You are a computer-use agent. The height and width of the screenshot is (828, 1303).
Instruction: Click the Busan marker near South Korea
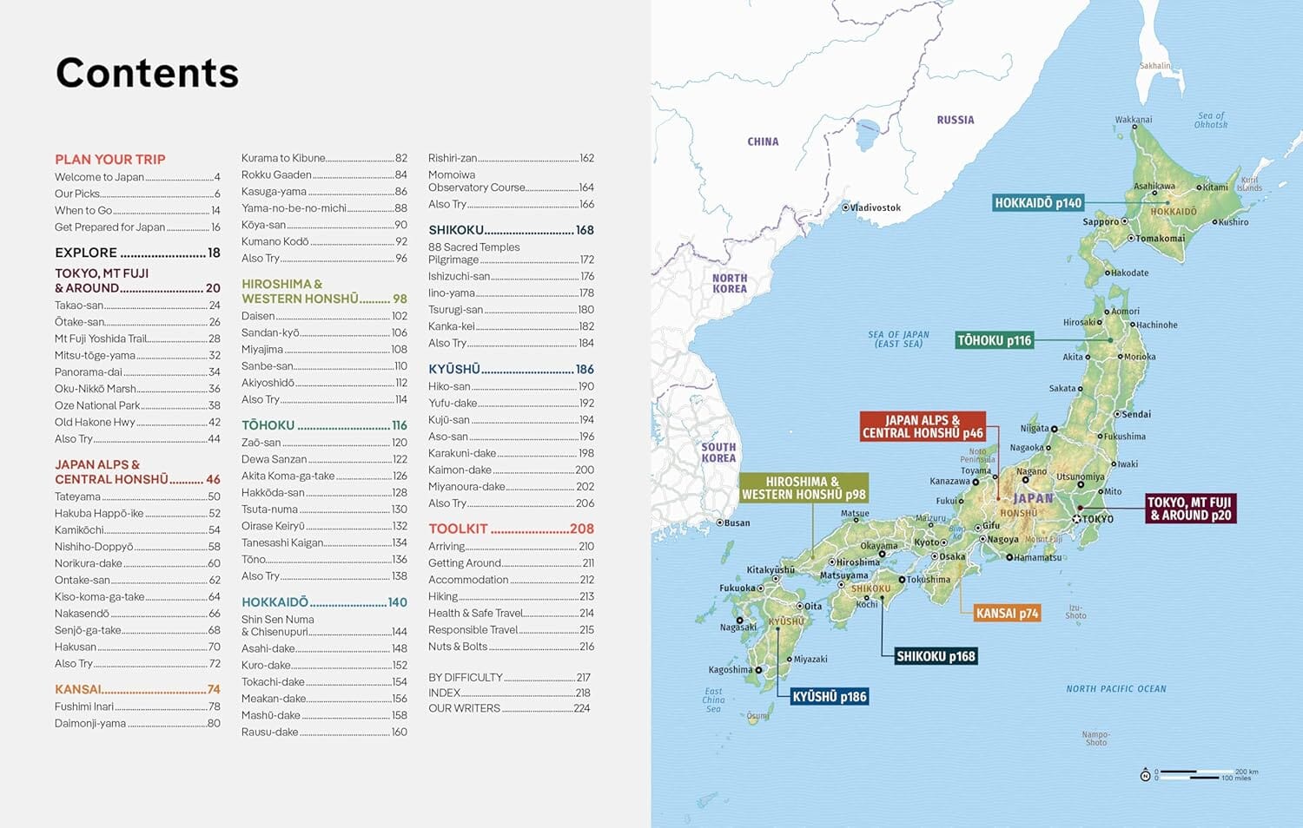point(719,523)
